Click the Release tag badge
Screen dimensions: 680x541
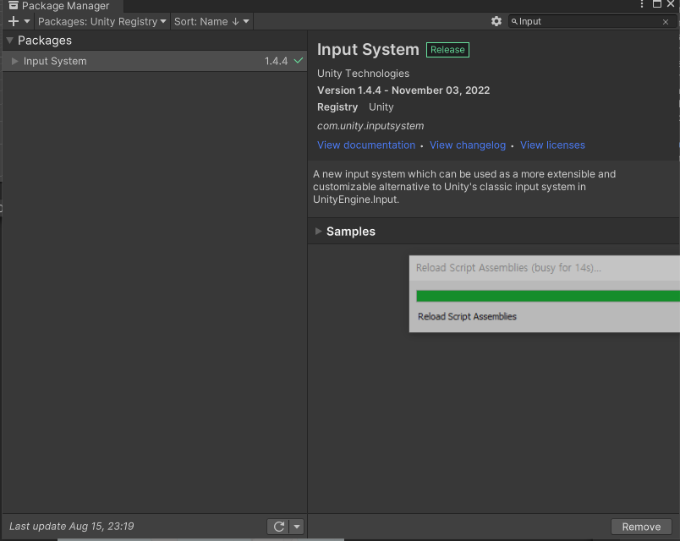447,50
